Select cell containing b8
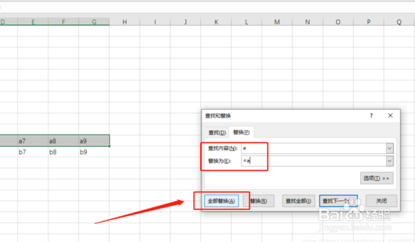The image size is (415, 242). pos(64,152)
